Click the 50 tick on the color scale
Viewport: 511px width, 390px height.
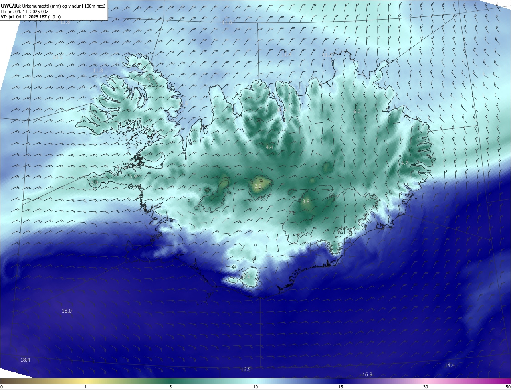coord(507,387)
